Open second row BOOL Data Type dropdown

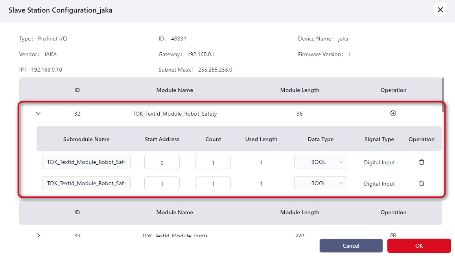click(320, 183)
